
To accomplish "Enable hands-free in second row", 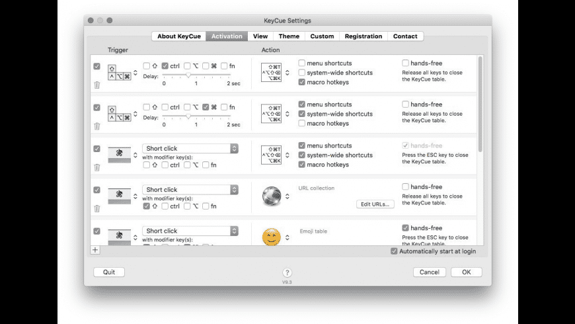I will (x=405, y=104).
